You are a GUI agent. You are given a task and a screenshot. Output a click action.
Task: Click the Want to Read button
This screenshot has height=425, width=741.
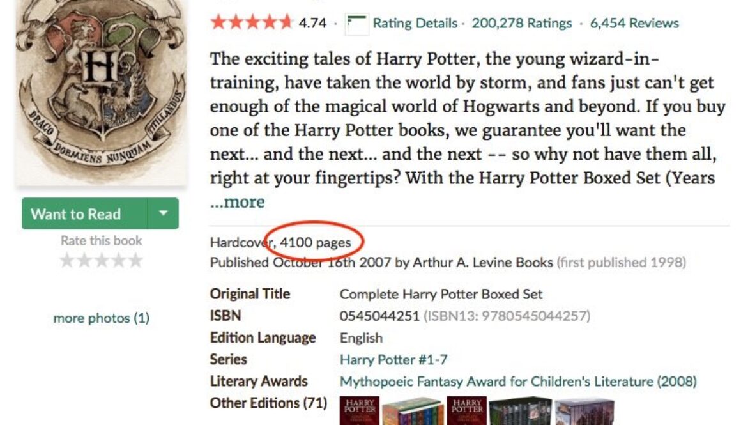pyautogui.click(x=84, y=213)
